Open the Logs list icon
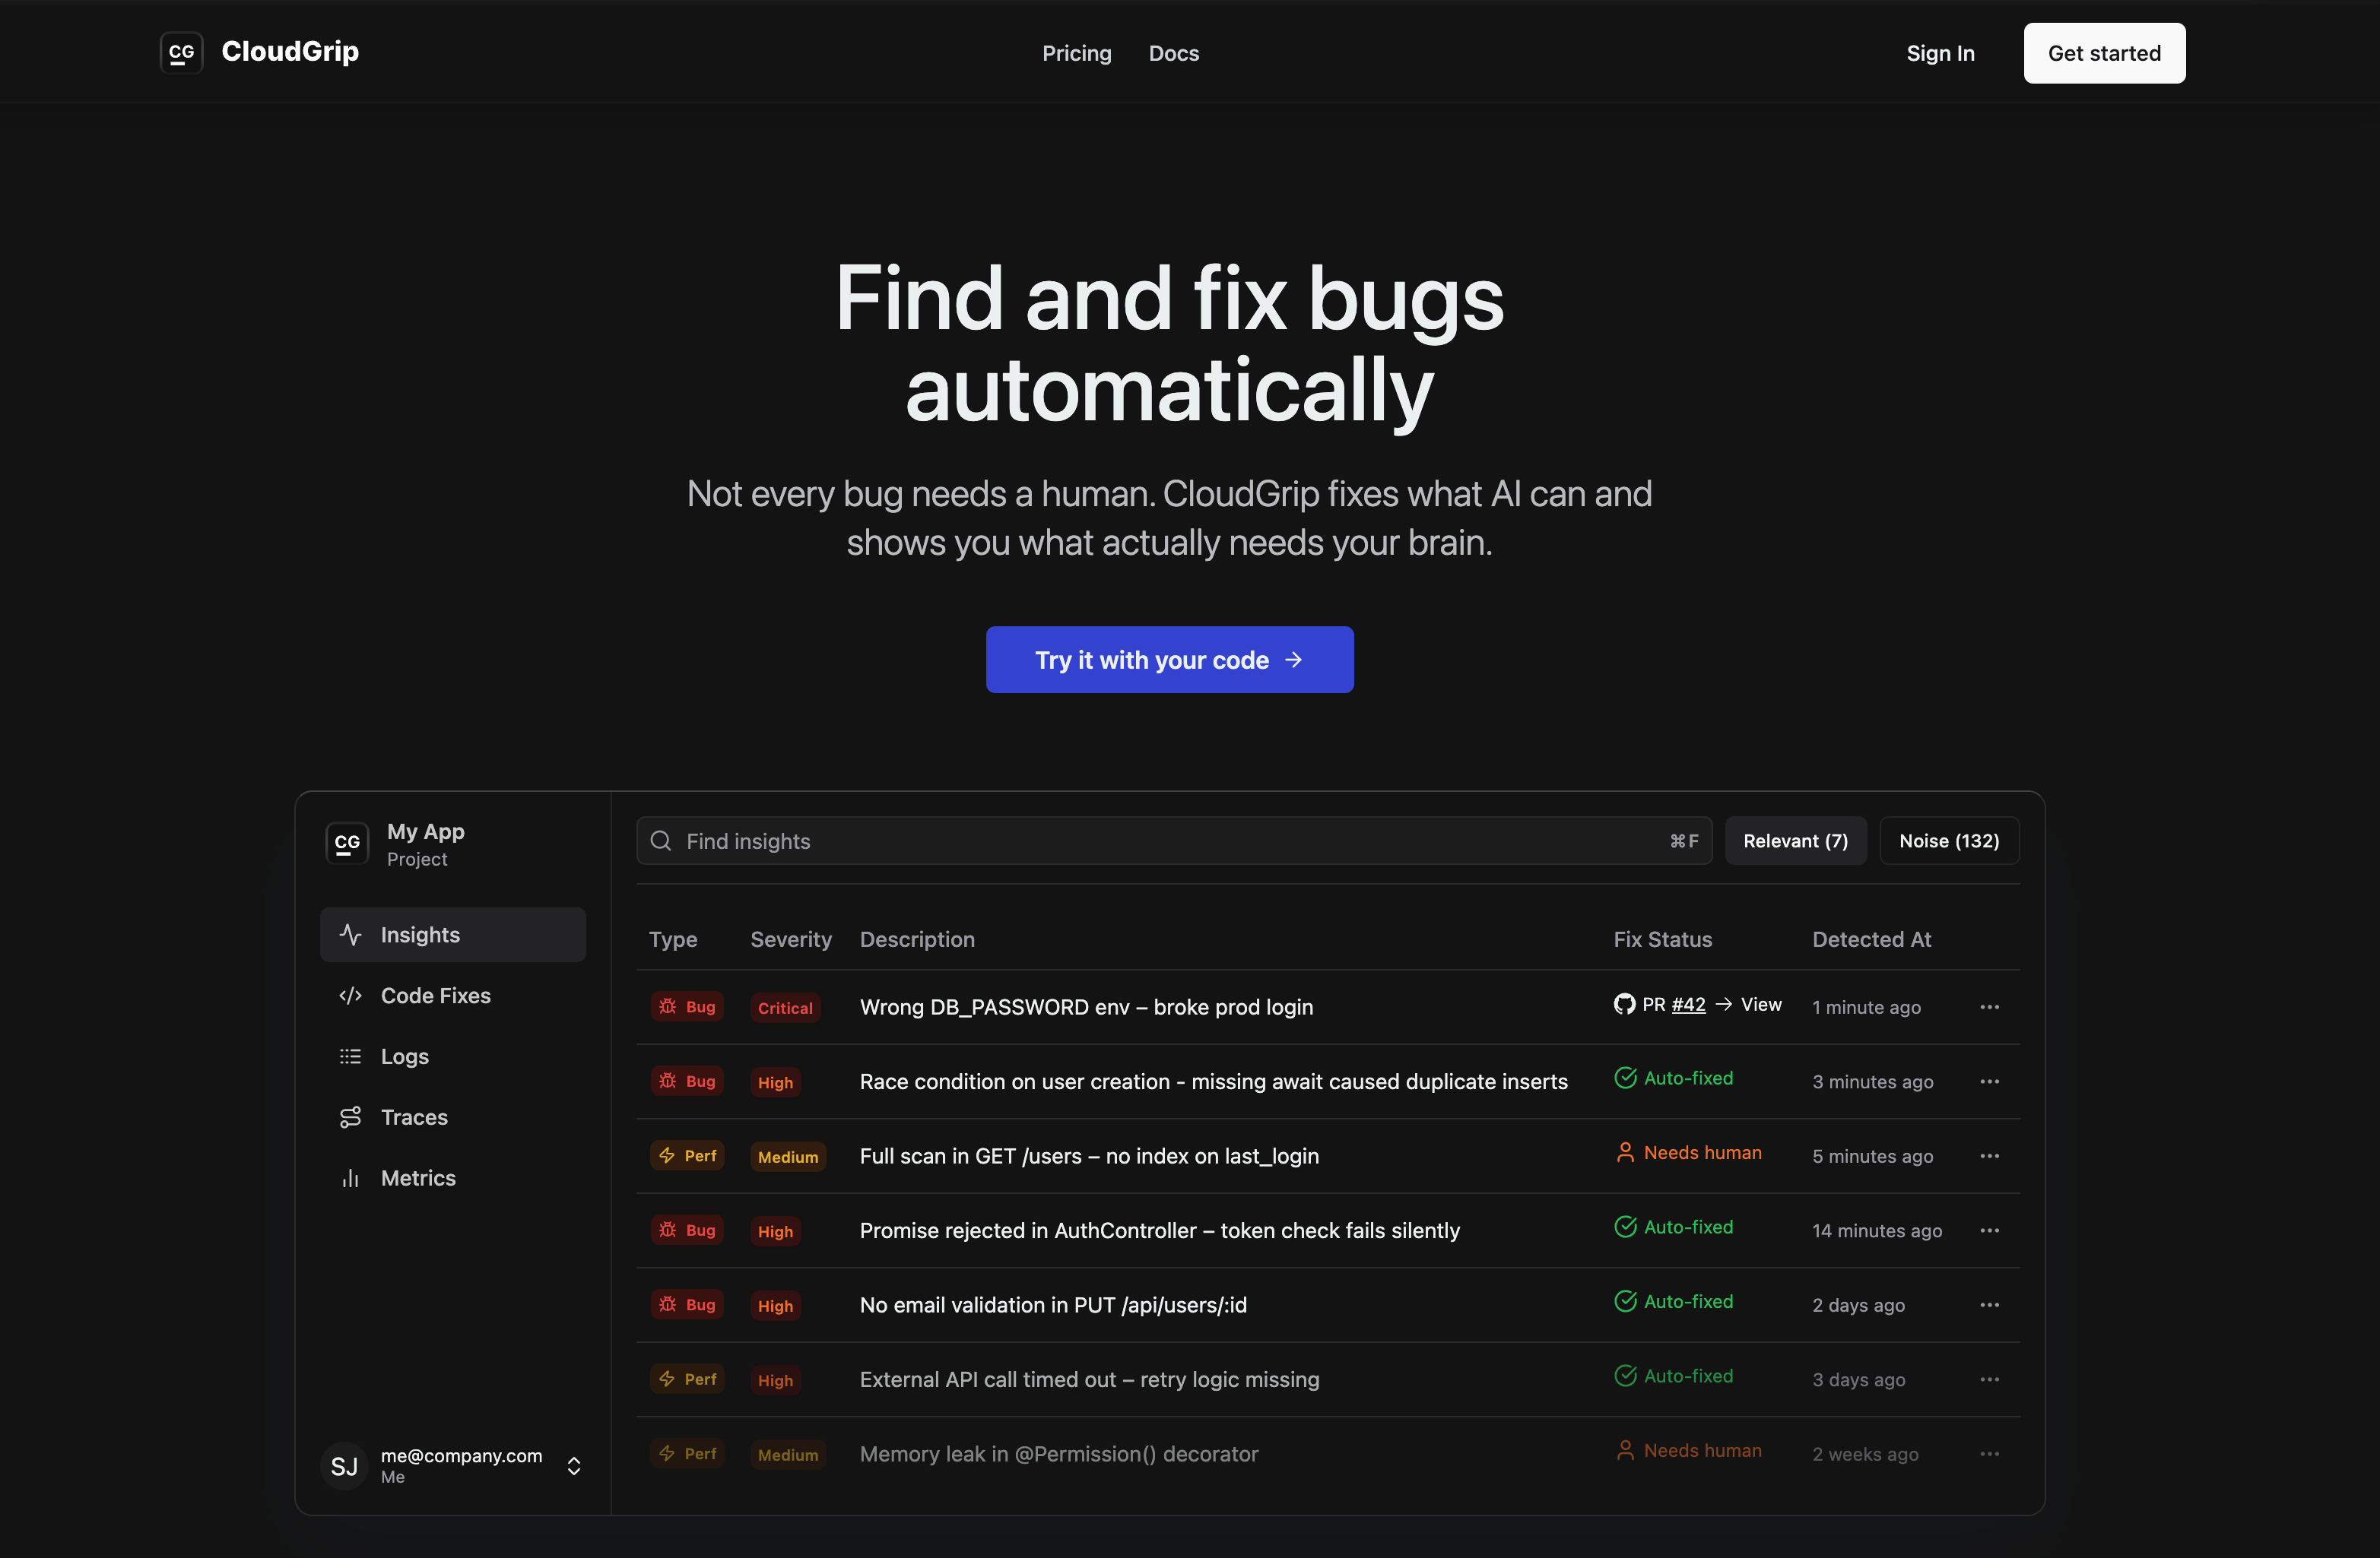The width and height of the screenshot is (2380, 1558). pos(350,1056)
